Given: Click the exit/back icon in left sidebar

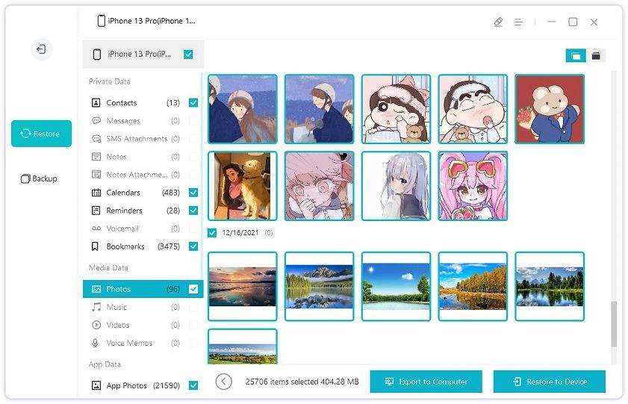Looking at the screenshot, I should (x=41, y=49).
